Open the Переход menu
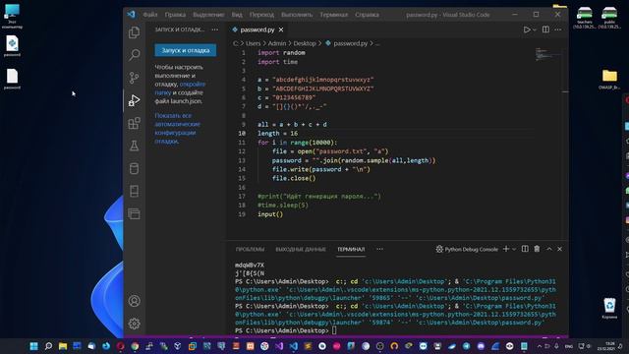 pyautogui.click(x=261, y=15)
